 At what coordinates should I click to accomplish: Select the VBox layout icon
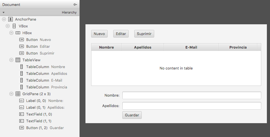[14, 26]
